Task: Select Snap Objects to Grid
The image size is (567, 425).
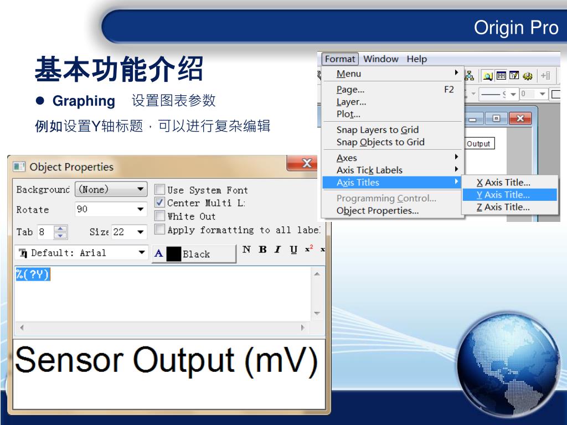Action: click(x=393, y=142)
